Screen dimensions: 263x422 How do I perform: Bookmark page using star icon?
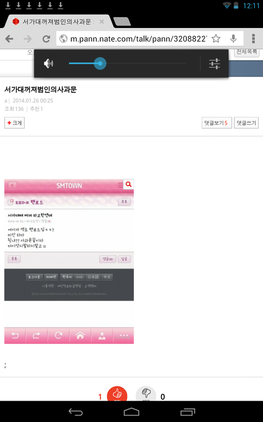point(216,39)
